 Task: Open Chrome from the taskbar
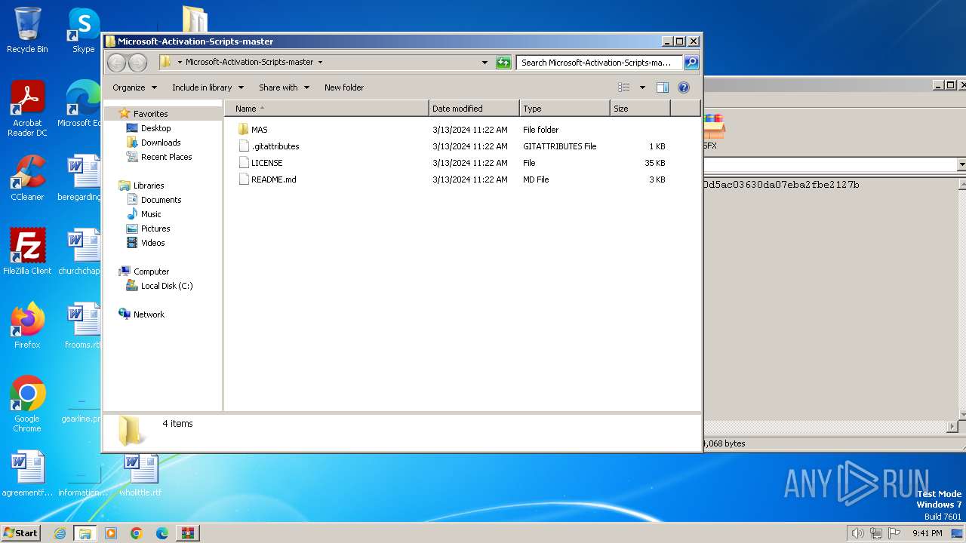click(x=136, y=533)
